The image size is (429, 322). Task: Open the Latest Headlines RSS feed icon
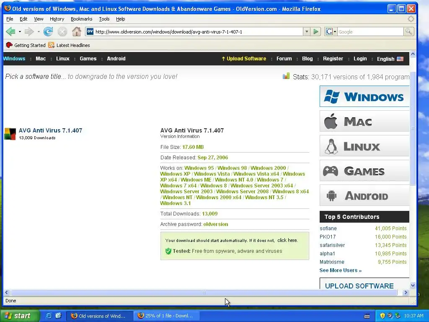click(51, 45)
